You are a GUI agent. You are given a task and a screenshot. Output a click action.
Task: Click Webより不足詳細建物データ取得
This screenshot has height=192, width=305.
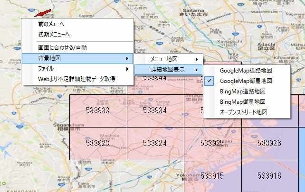pos(76,79)
